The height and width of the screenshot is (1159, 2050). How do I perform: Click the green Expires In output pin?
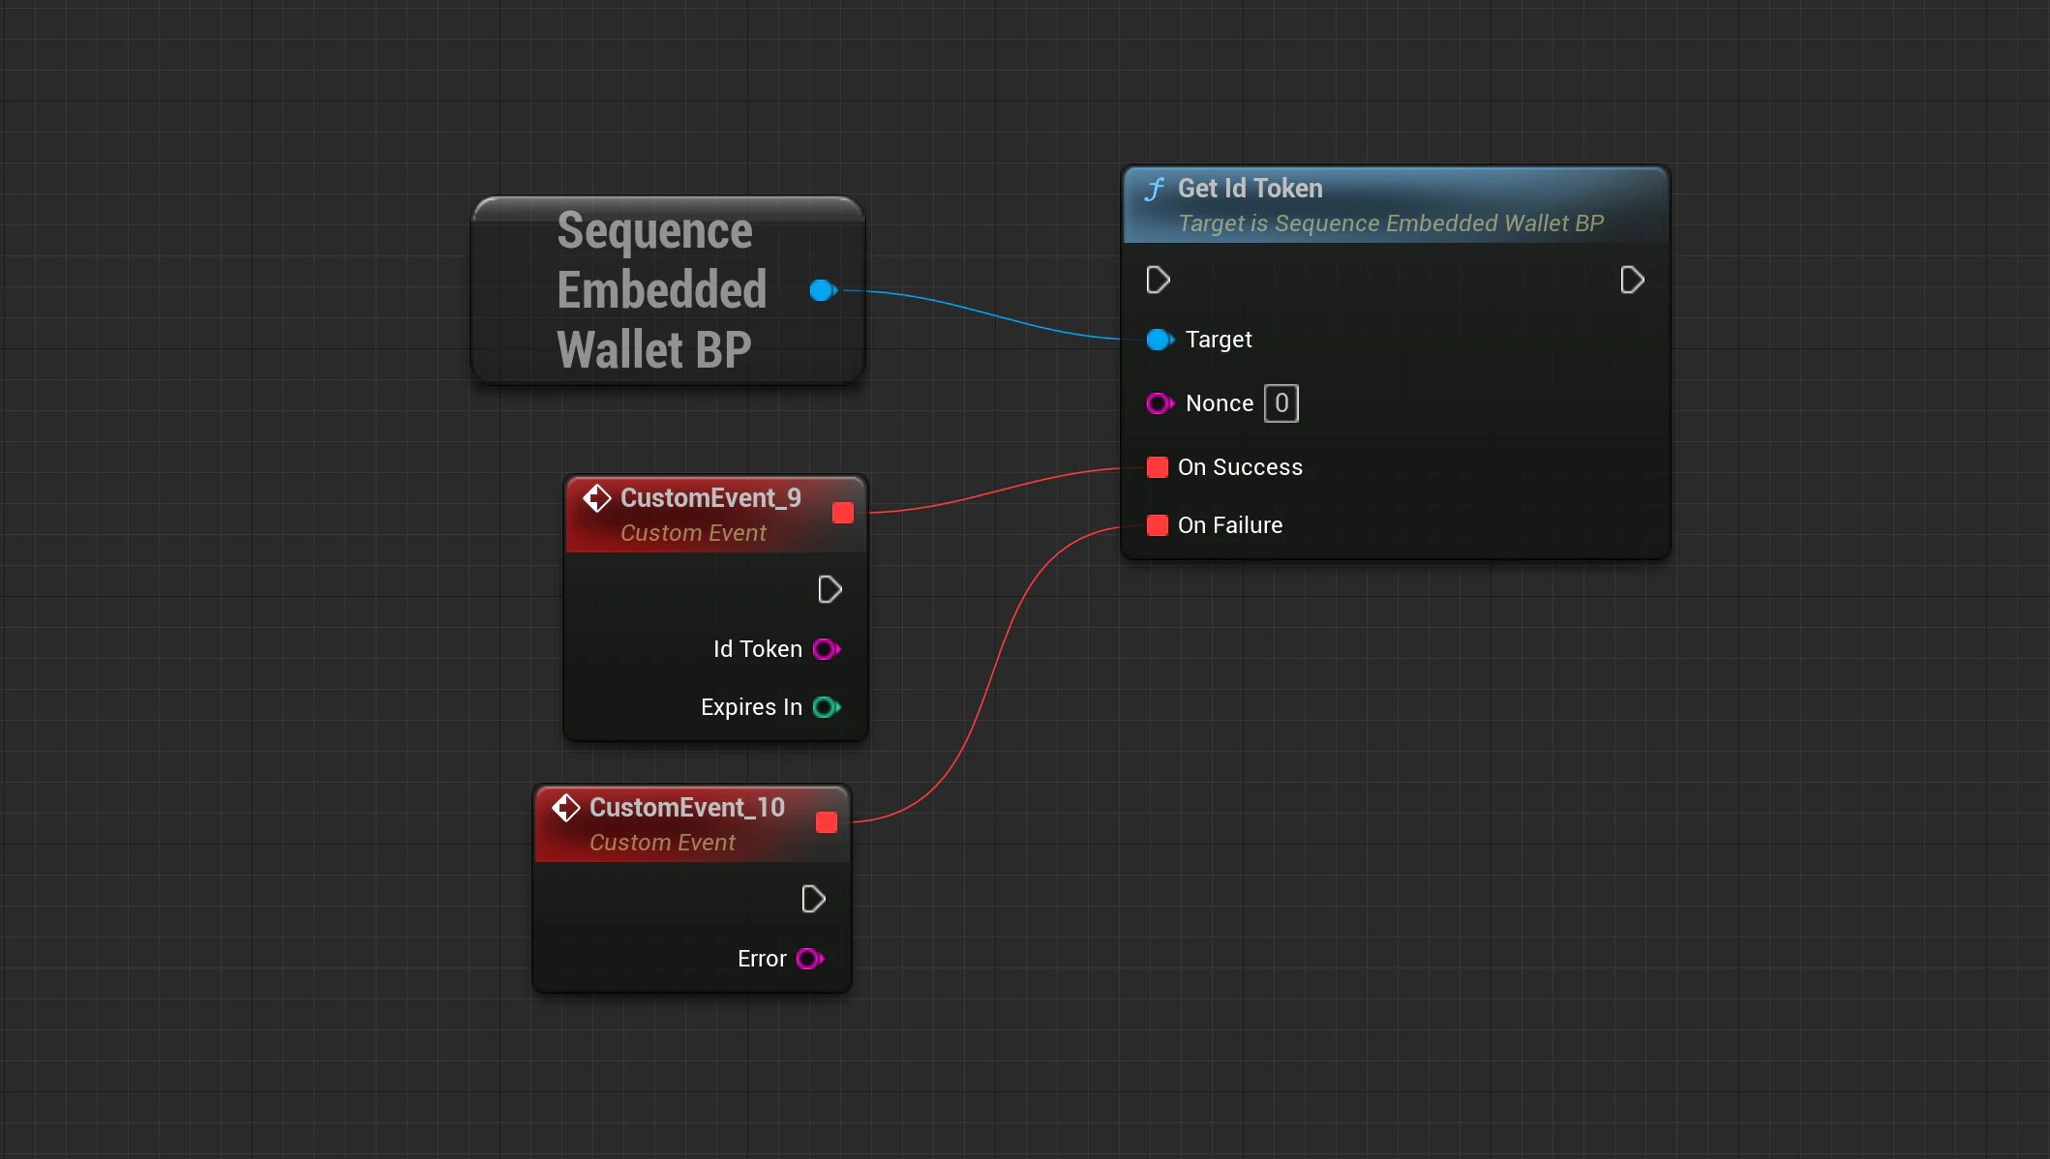pyautogui.click(x=826, y=707)
